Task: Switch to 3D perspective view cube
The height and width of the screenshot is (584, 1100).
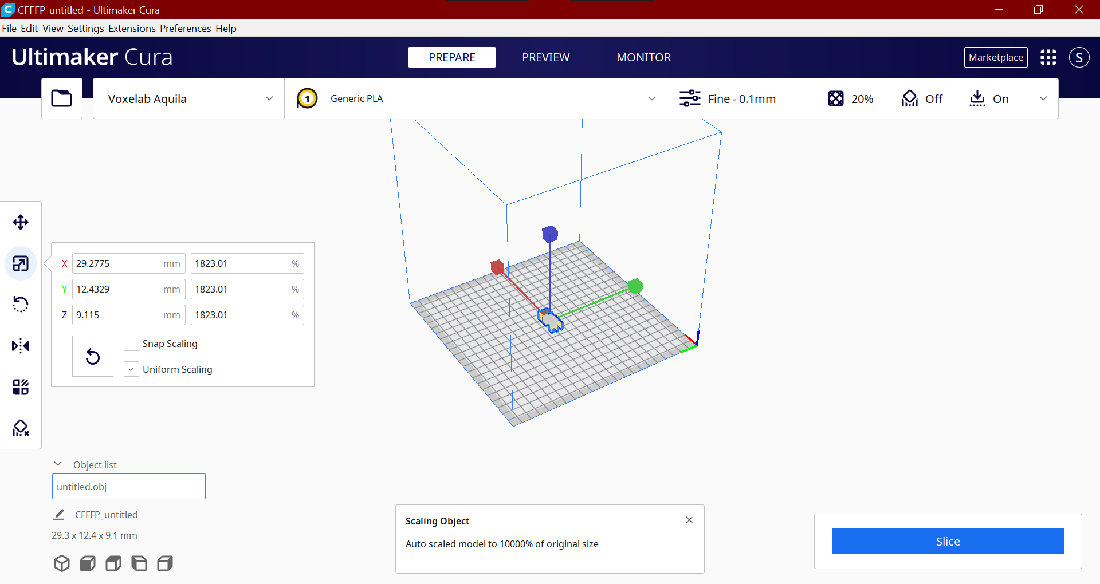Action: click(62, 563)
